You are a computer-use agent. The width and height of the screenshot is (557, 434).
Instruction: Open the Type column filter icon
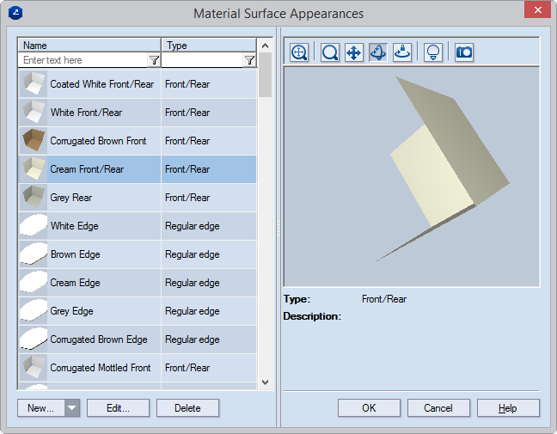pyautogui.click(x=250, y=60)
